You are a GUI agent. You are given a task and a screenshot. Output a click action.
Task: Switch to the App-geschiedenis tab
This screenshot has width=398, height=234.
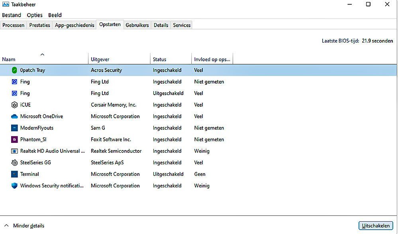(x=75, y=25)
